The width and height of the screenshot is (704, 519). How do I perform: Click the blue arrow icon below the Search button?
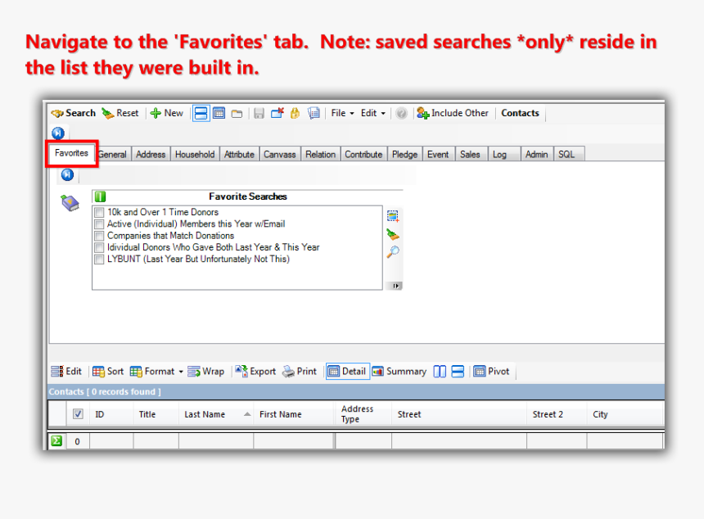[x=58, y=133]
